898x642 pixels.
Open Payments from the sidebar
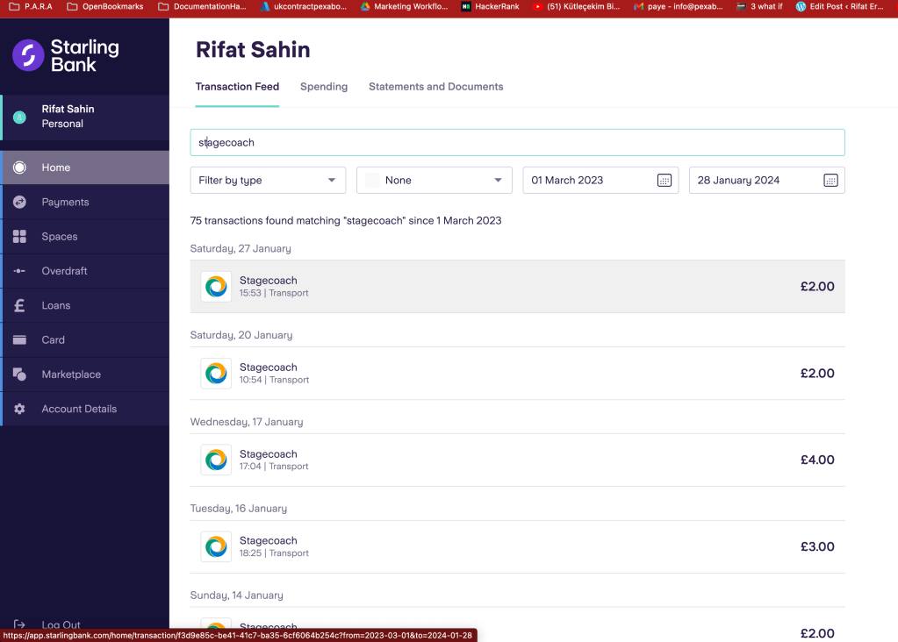tap(85, 202)
